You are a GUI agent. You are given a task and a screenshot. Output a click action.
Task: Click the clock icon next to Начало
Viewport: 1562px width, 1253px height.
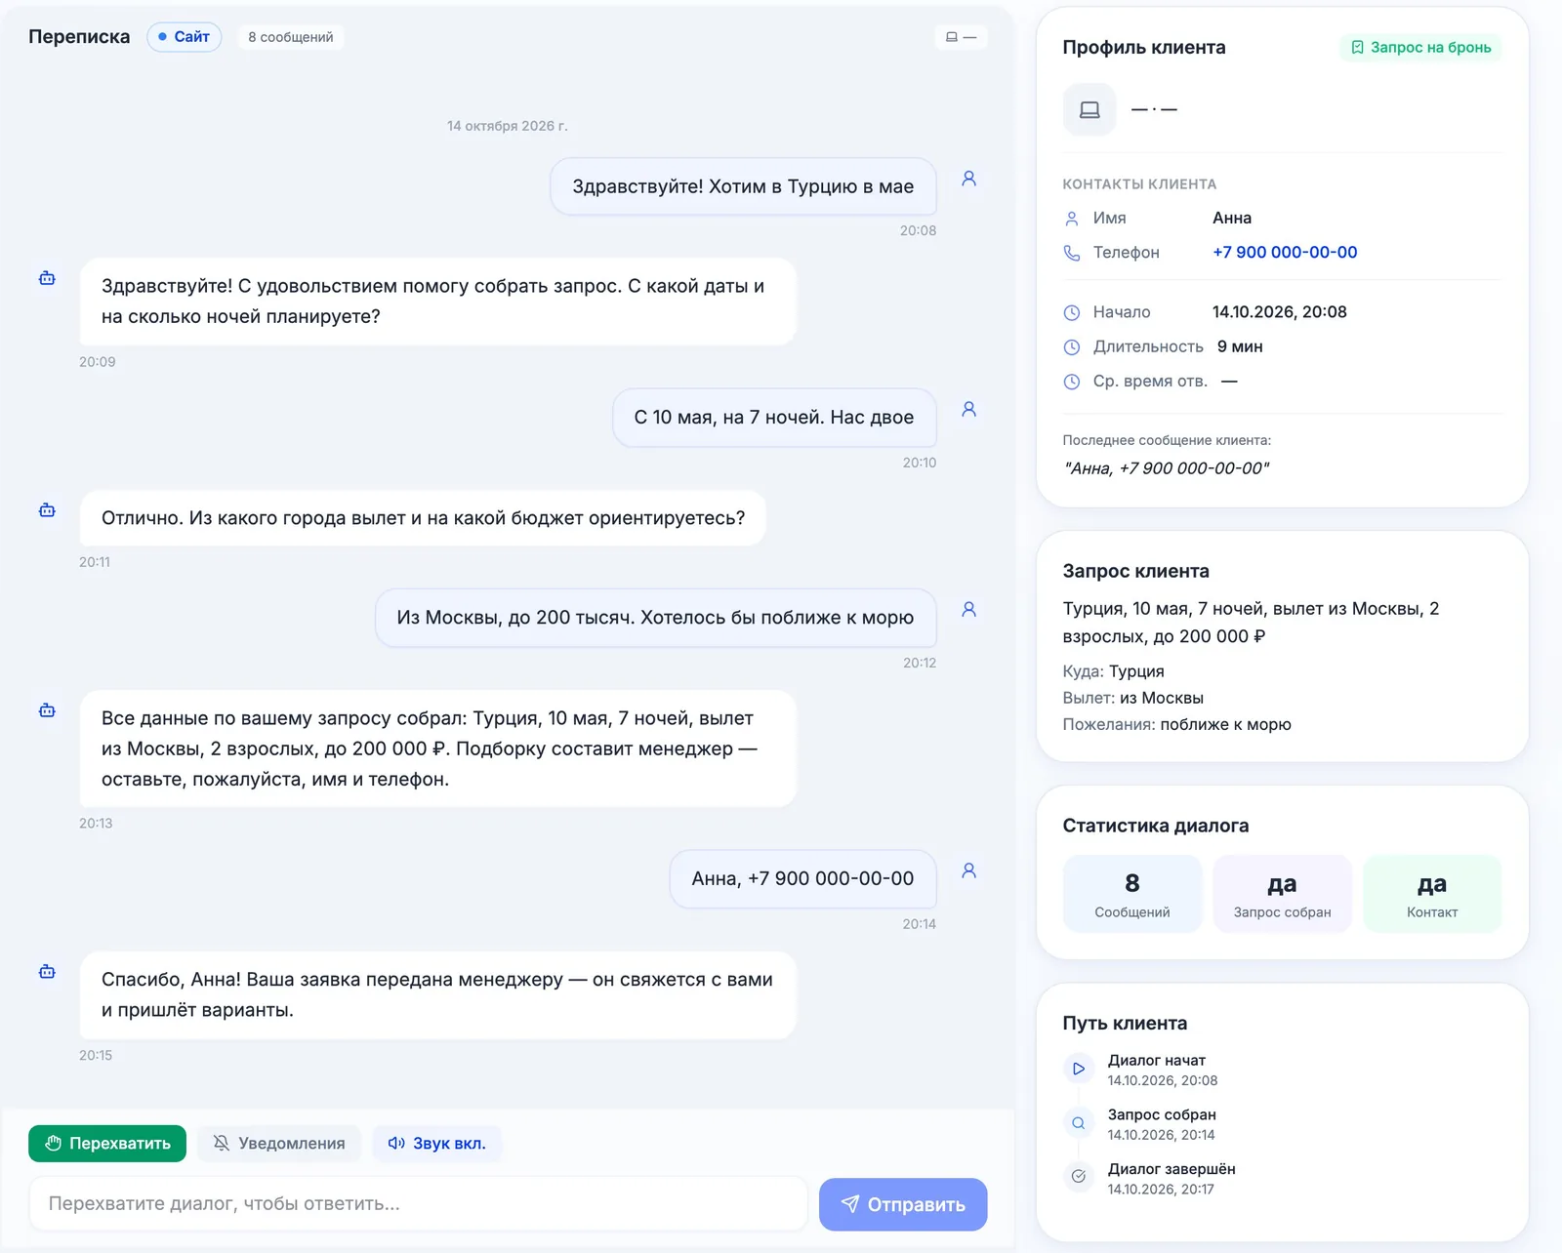pyautogui.click(x=1072, y=313)
